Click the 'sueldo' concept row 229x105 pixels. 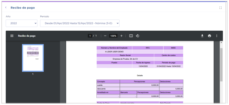[140, 85]
